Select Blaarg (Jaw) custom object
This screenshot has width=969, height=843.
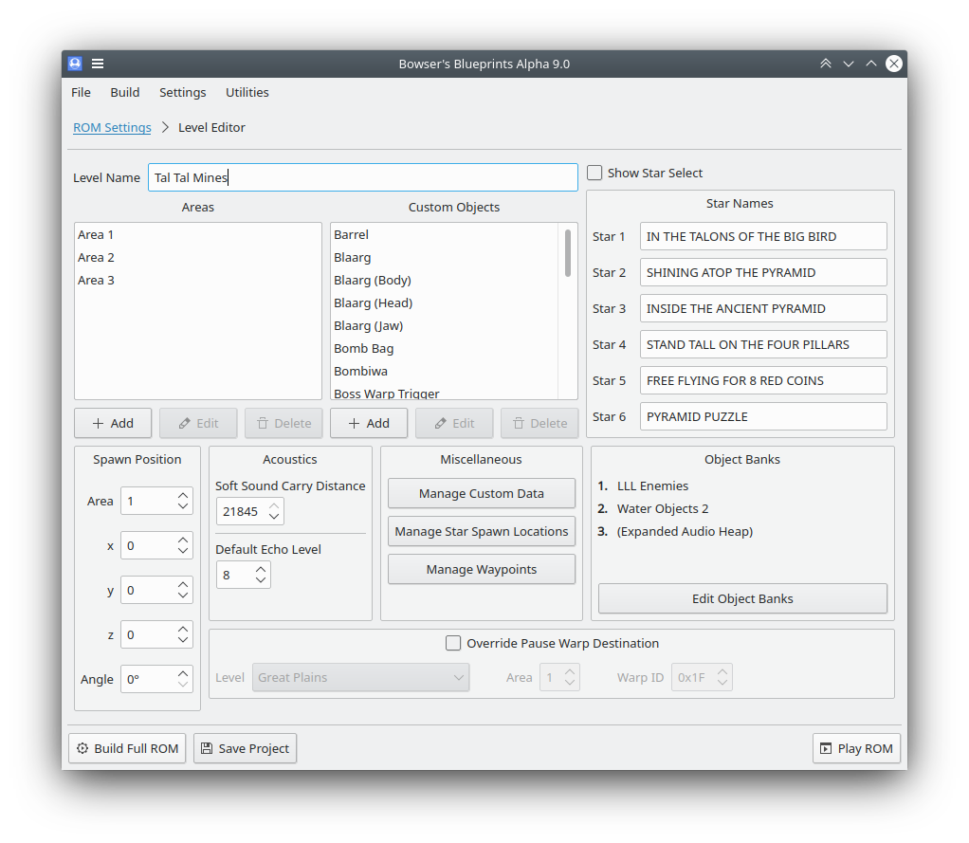click(x=445, y=326)
